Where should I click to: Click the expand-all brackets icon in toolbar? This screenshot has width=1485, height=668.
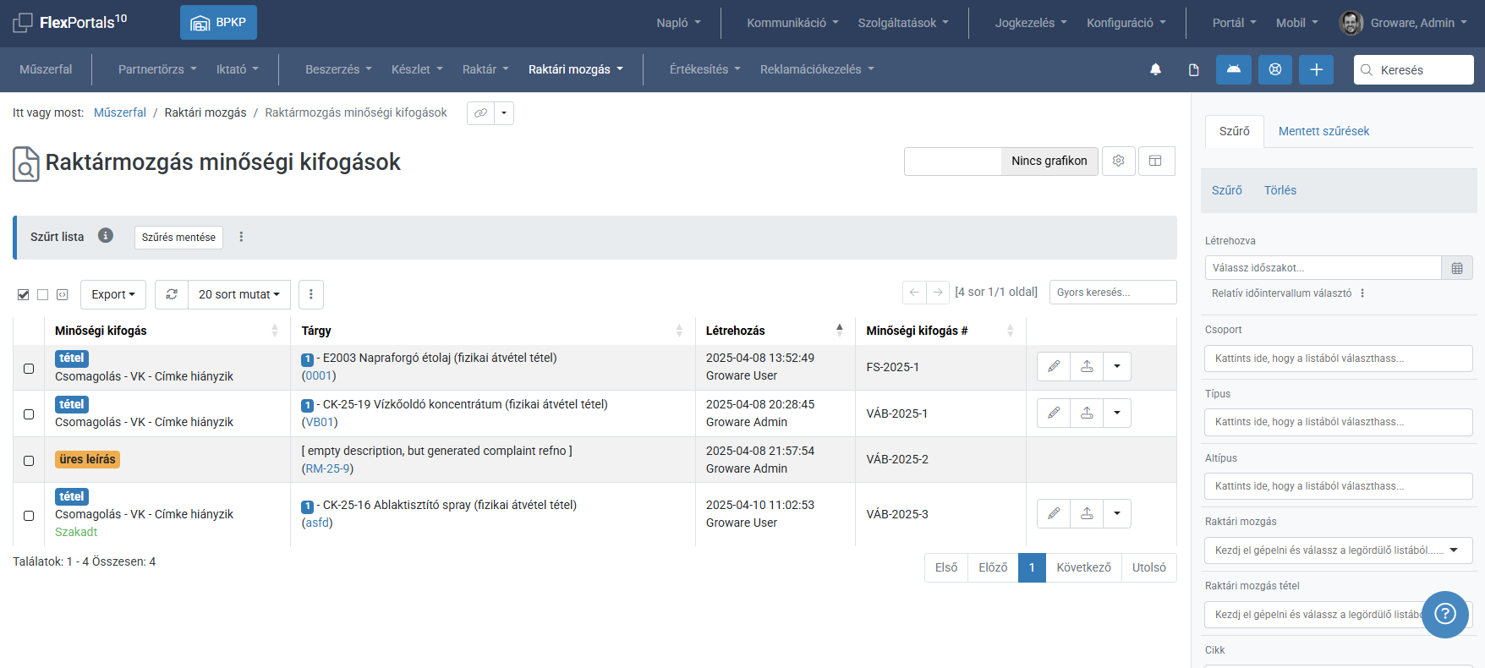(63, 294)
